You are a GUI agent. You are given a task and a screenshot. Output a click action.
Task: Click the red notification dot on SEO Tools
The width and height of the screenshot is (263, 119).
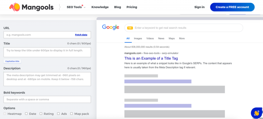(x=82, y=5)
